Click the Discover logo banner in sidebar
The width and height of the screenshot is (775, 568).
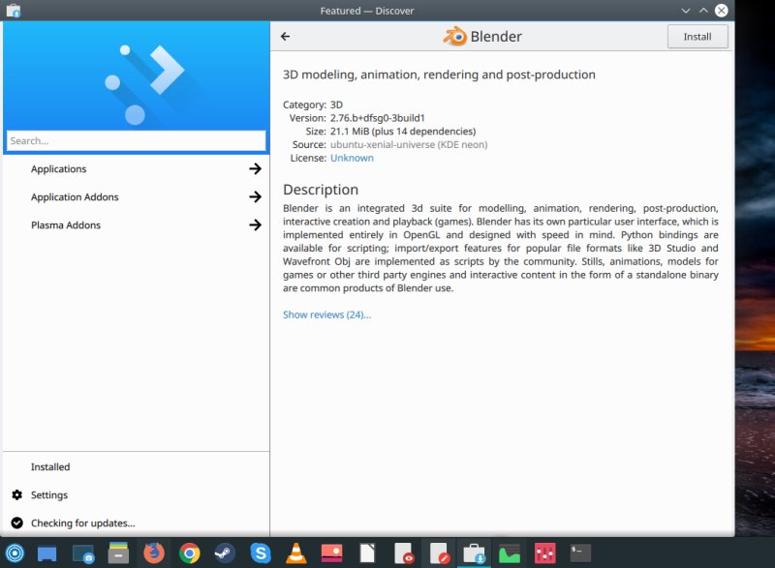pos(137,75)
